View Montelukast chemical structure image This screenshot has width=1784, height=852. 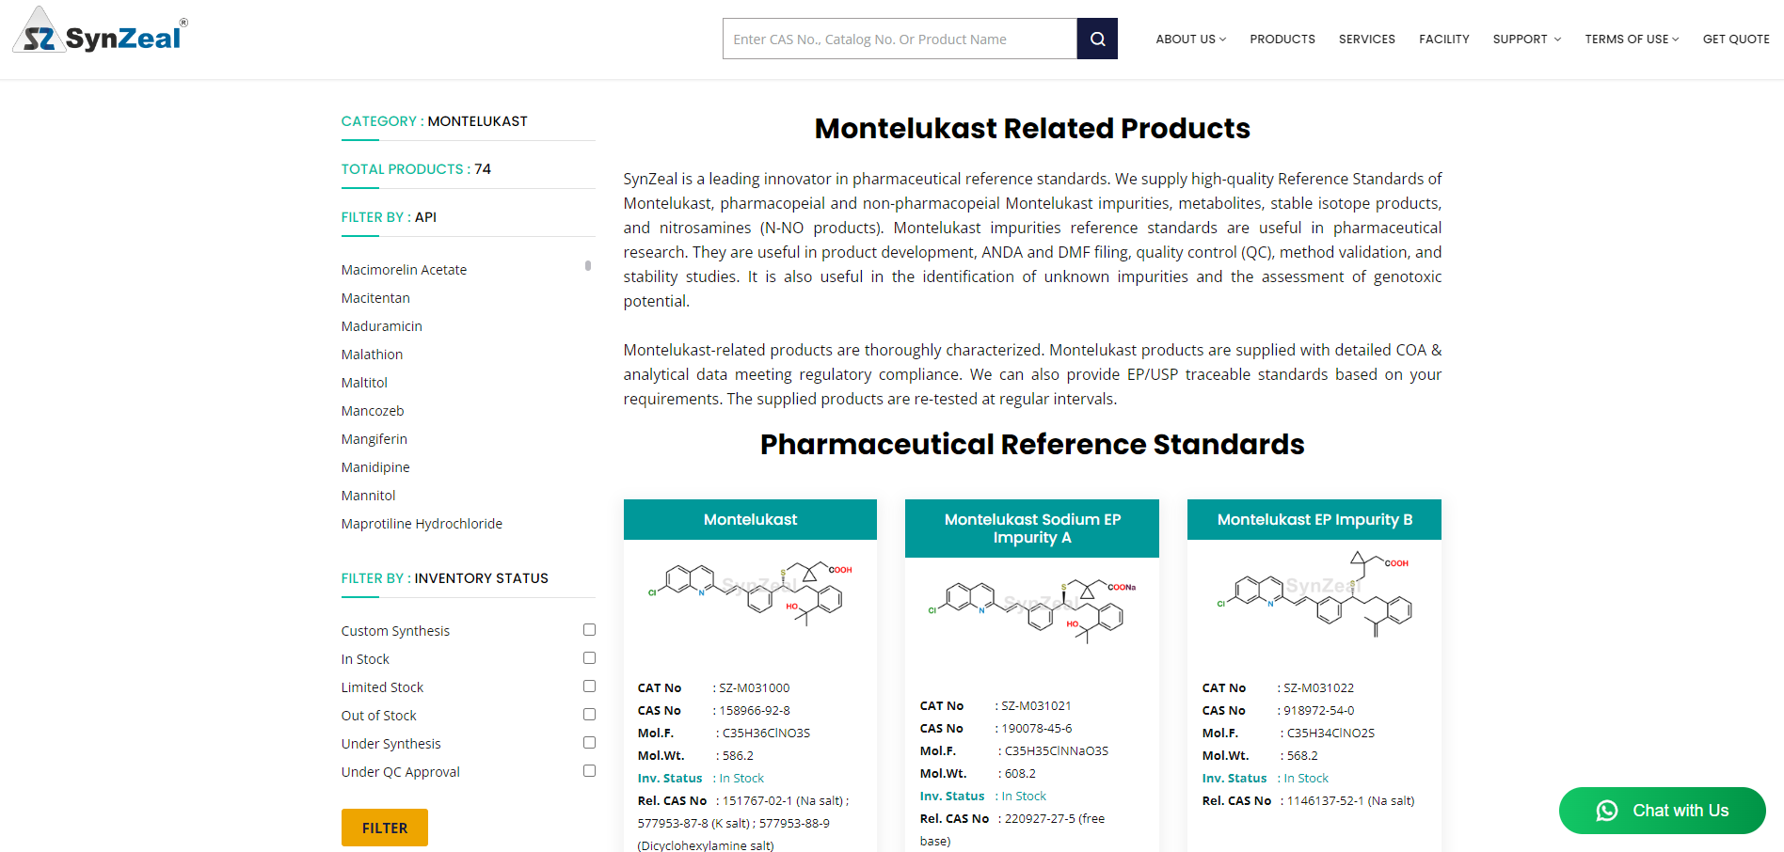(750, 595)
